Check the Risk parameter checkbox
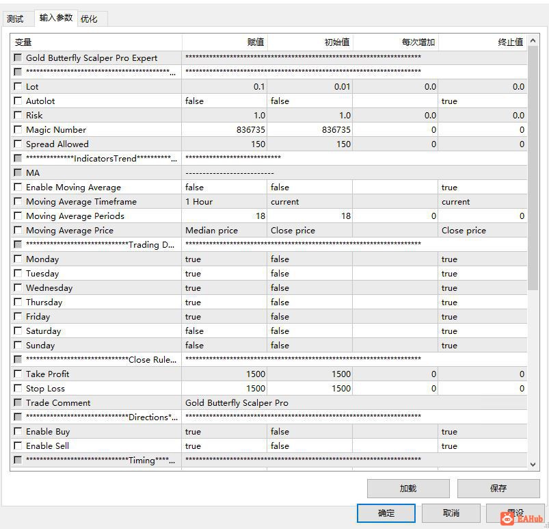Screen dimensions: 549x529 tap(18, 115)
